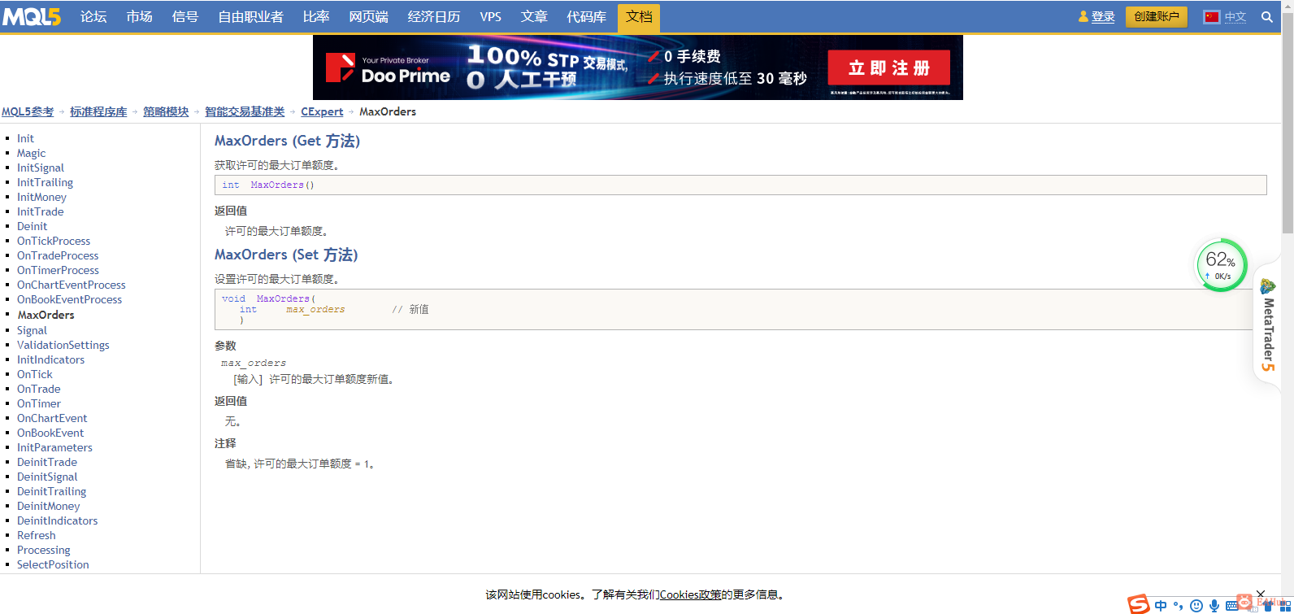Click the Sogou punctuation mode icon

point(1179,606)
